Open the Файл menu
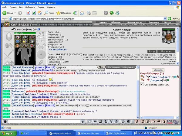Screen dimensions: 182x136 (5, 7)
